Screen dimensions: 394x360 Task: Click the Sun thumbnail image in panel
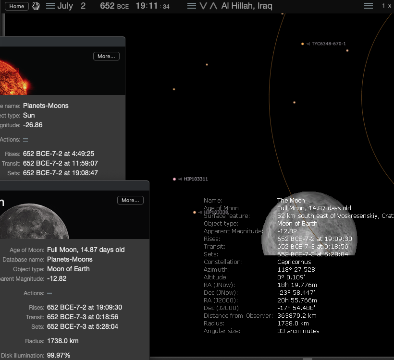click(x=16, y=77)
